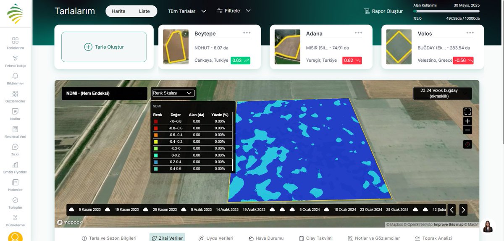
Task: Open Gübreleme fertilization section
Action: (x=15, y=220)
